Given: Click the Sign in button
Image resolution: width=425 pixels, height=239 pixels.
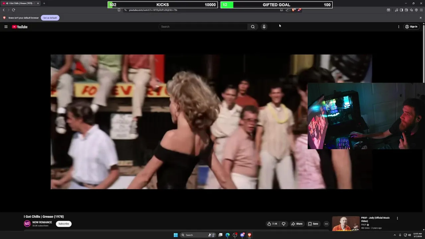Looking at the screenshot, I should [x=411, y=27].
